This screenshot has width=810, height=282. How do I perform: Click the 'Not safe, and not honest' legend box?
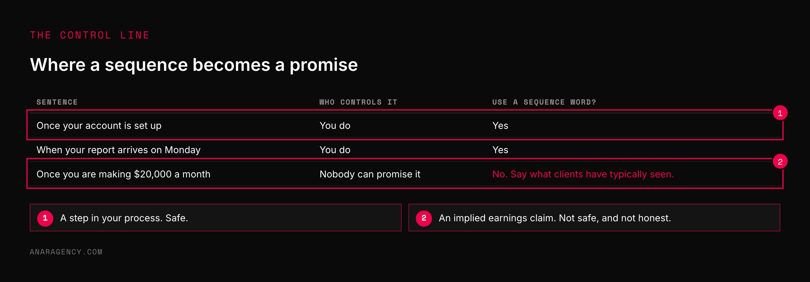(x=594, y=218)
